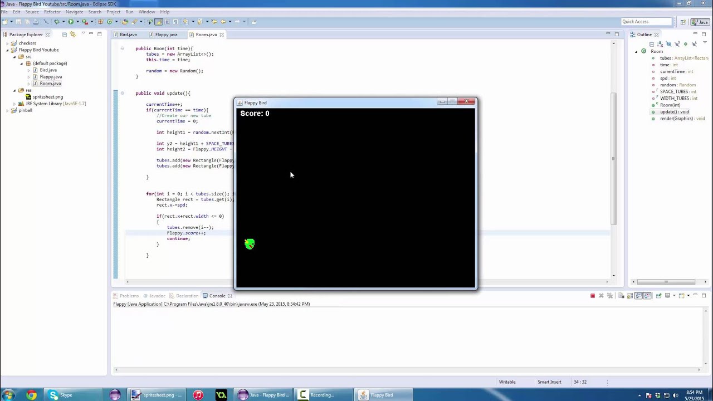Select Room.java in Package Explorer
This screenshot has width=713, height=401.
(x=50, y=84)
